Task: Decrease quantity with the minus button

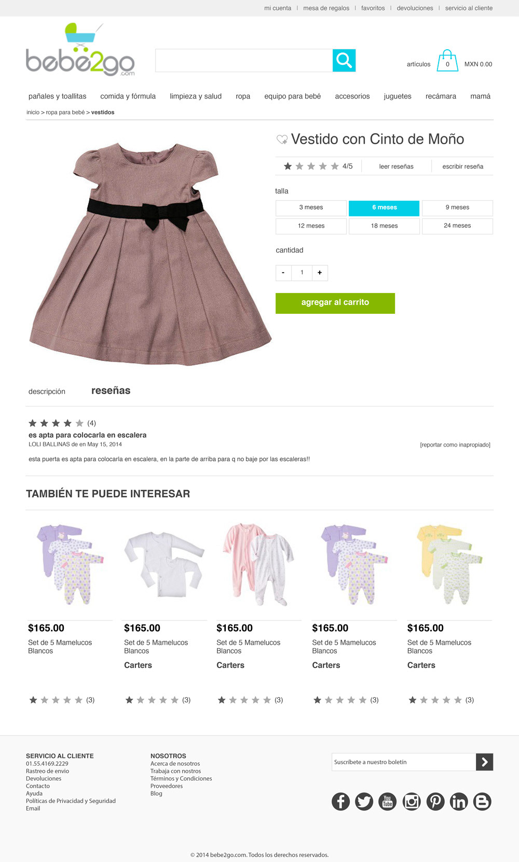Action: coord(283,273)
